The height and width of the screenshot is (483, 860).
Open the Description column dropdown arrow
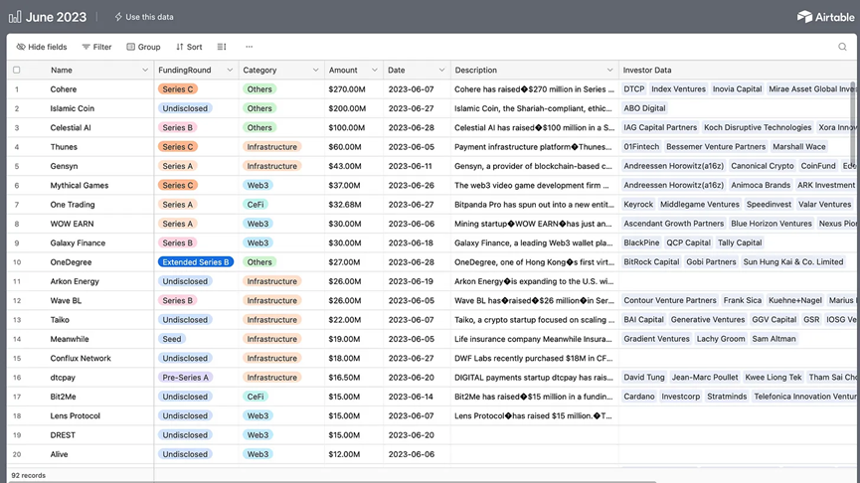point(609,71)
